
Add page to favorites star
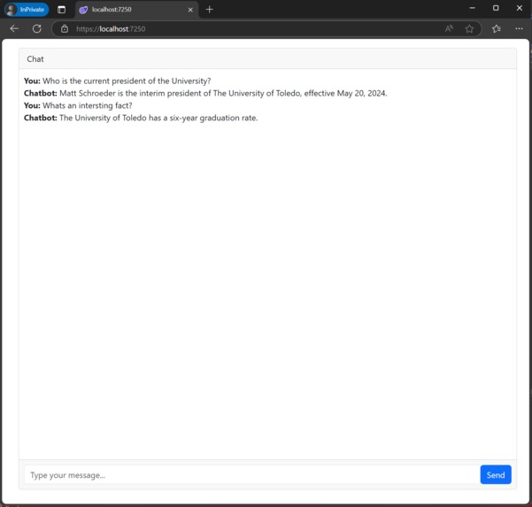469,29
